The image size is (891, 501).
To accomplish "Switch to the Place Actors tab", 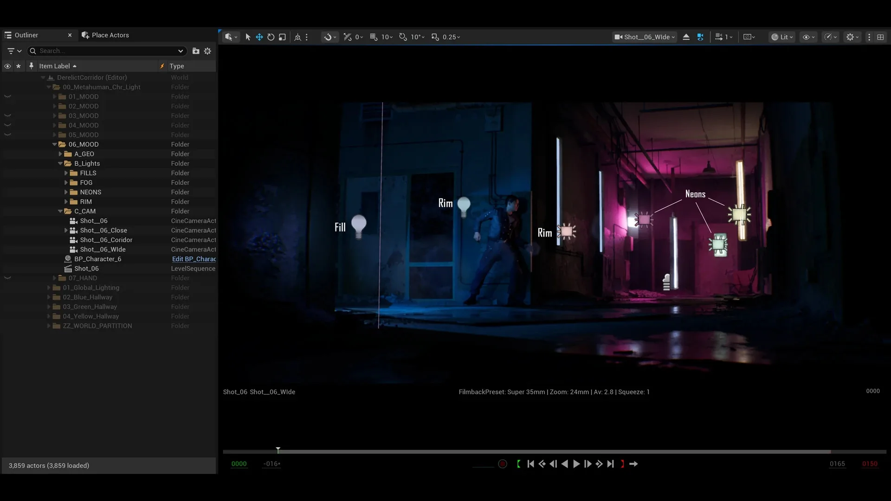I will (105, 35).
